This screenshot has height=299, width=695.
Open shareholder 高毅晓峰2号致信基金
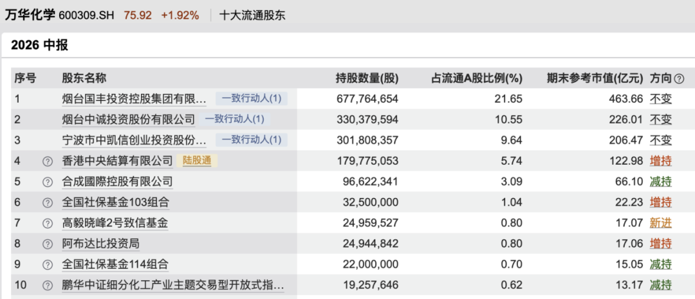(115, 223)
